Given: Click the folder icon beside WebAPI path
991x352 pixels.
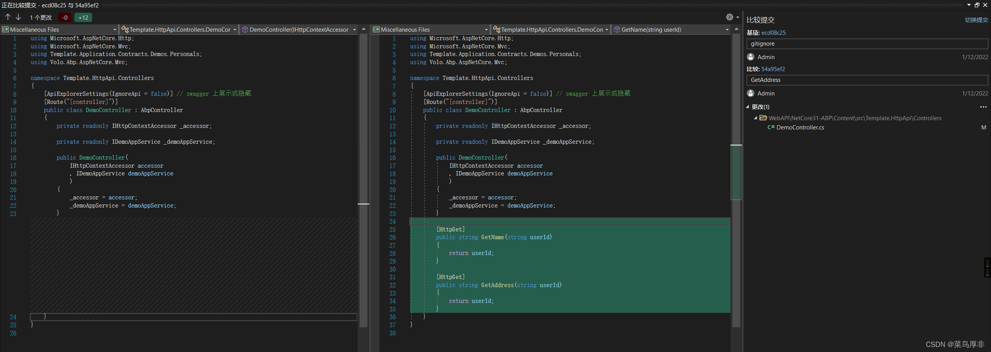Looking at the screenshot, I should [x=763, y=118].
